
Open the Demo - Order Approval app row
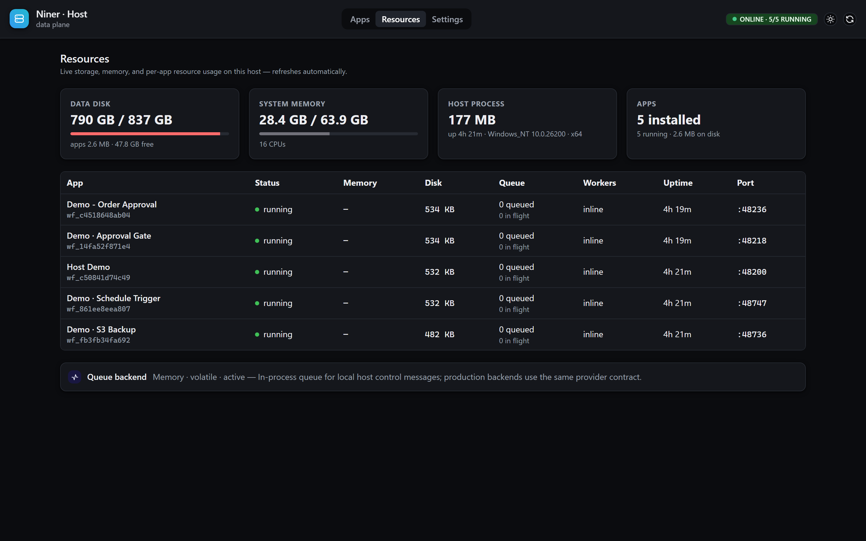tap(433, 209)
